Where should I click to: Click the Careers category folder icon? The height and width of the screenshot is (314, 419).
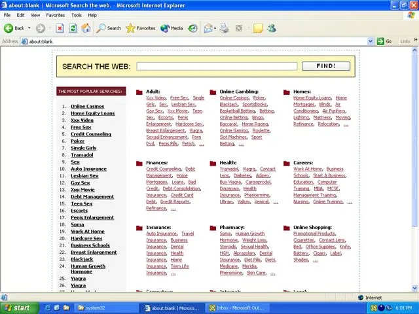click(287, 164)
